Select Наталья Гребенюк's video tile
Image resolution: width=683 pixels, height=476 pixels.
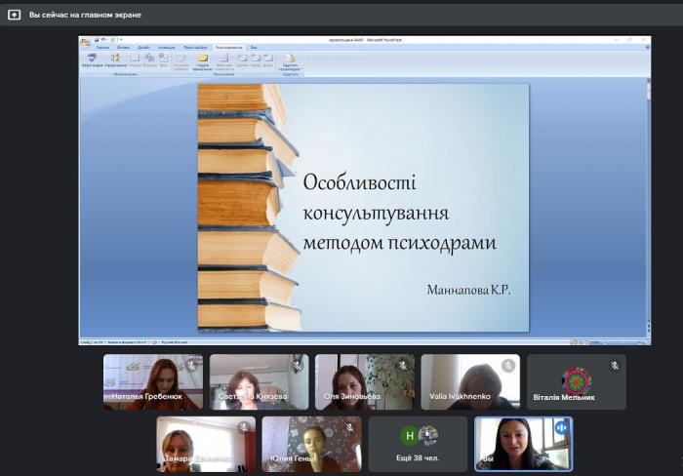point(153,382)
